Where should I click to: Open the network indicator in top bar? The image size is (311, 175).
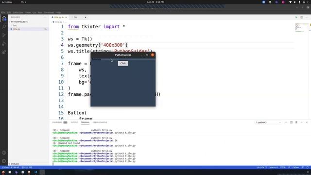(291, 2)
